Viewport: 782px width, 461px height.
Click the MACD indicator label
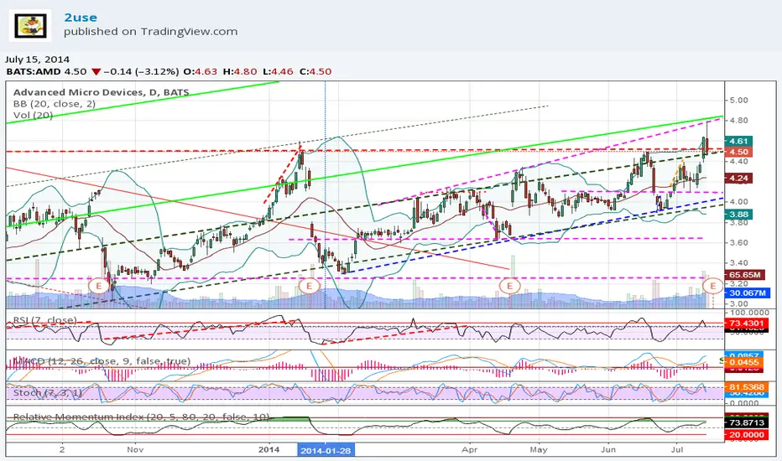102,360
